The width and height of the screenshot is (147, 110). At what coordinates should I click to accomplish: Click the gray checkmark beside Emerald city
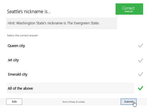140,74
